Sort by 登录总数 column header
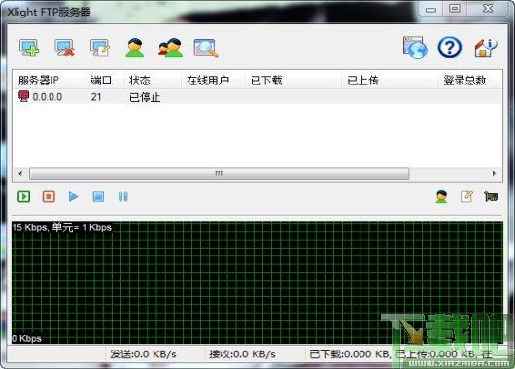515x369 pixels. coord(470,80)
